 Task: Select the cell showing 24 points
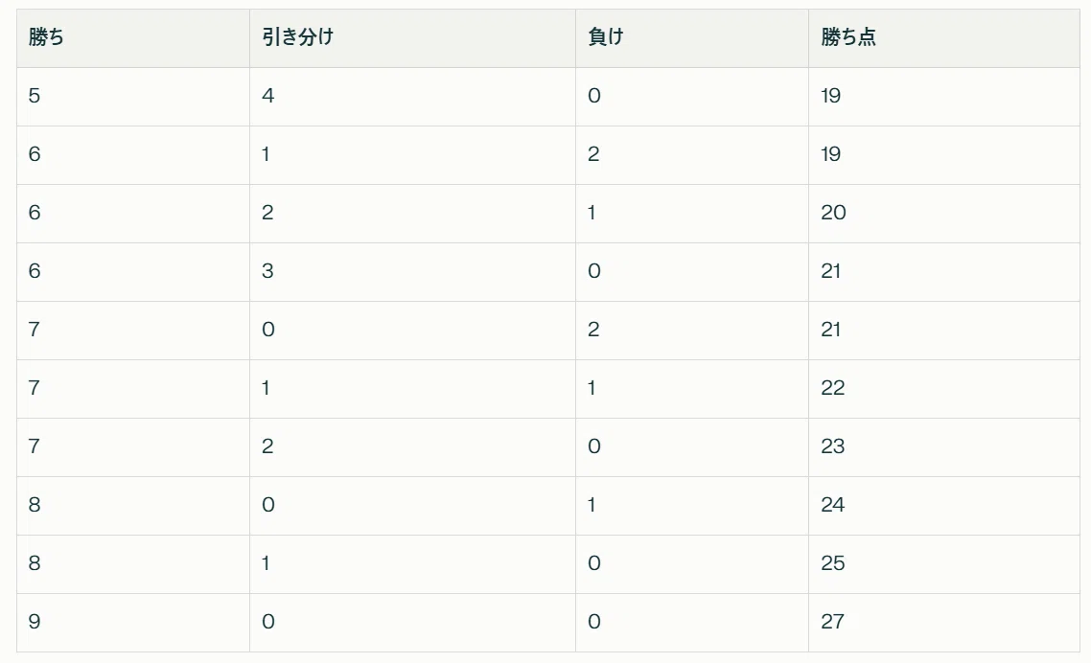point(944,506)
